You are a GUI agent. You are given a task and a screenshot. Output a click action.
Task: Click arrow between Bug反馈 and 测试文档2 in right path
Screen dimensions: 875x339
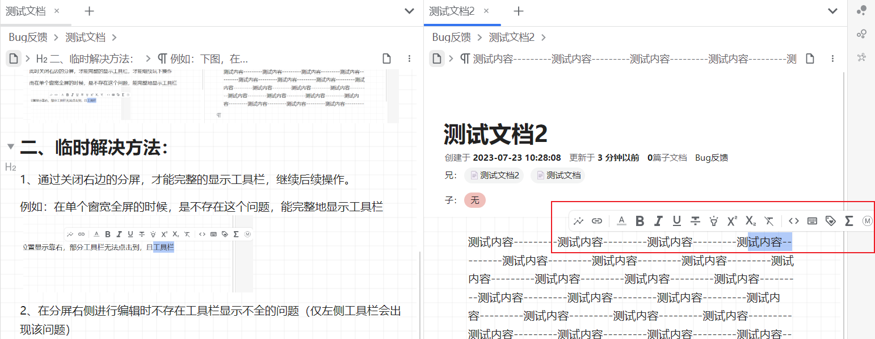point(479,37)
